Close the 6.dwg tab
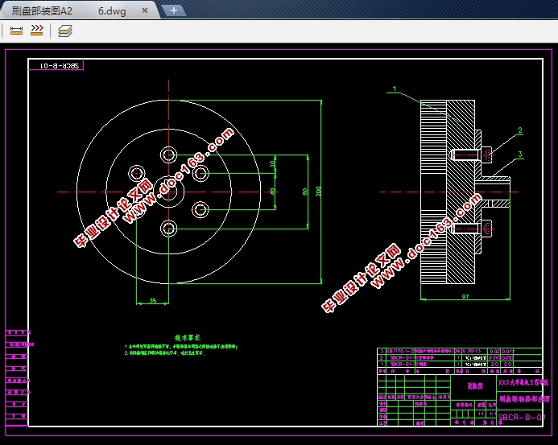The height and width of the screenshot is (445, 558). point(145,10)
